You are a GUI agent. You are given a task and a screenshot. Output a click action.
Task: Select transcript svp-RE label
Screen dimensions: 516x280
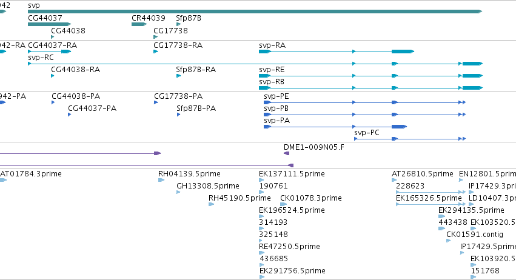tap(272, 70)
